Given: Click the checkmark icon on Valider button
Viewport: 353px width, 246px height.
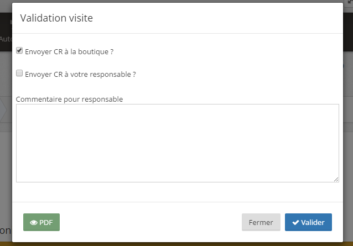Looking at the screenshot, I should click(295, 222).
